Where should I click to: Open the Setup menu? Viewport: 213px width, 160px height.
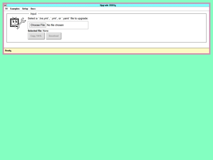pos(25,9)
